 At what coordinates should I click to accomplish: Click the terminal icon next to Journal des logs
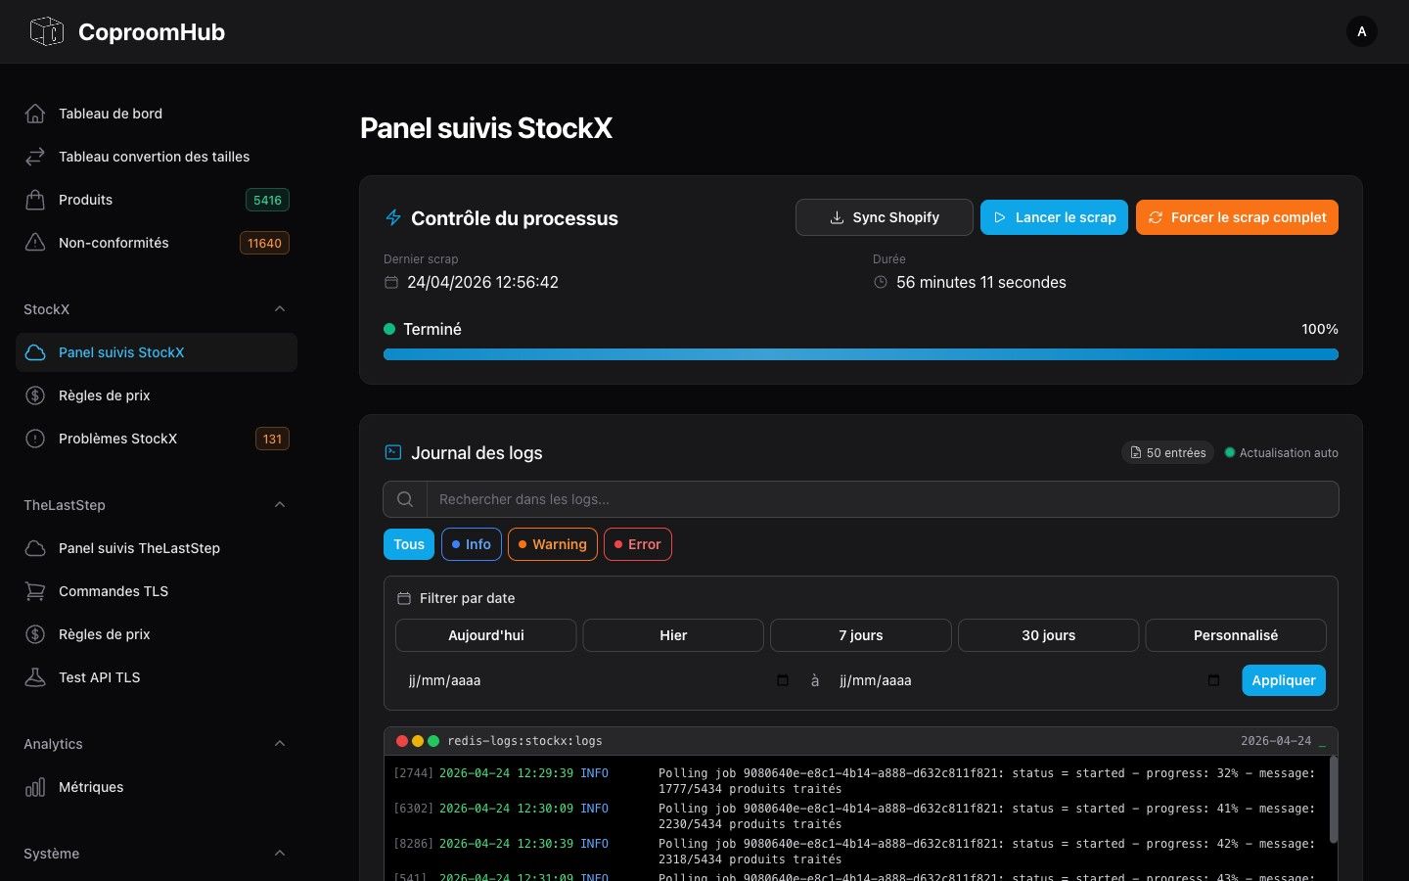tap(392, 452)
